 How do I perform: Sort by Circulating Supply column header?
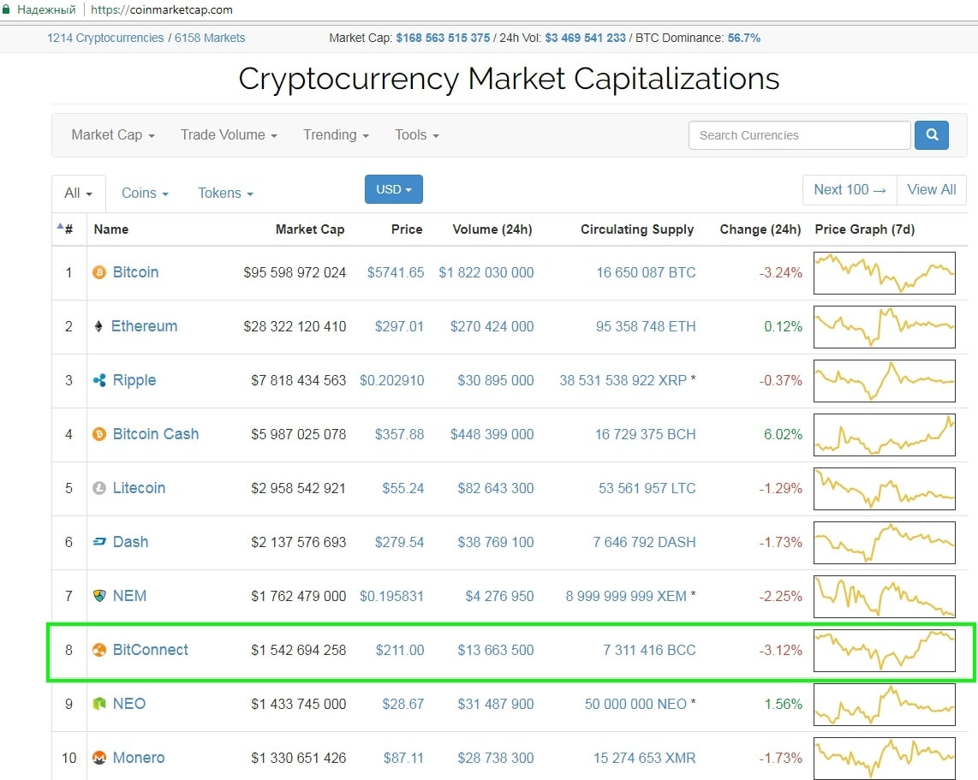pyautogui.click(x=637, y=229)
